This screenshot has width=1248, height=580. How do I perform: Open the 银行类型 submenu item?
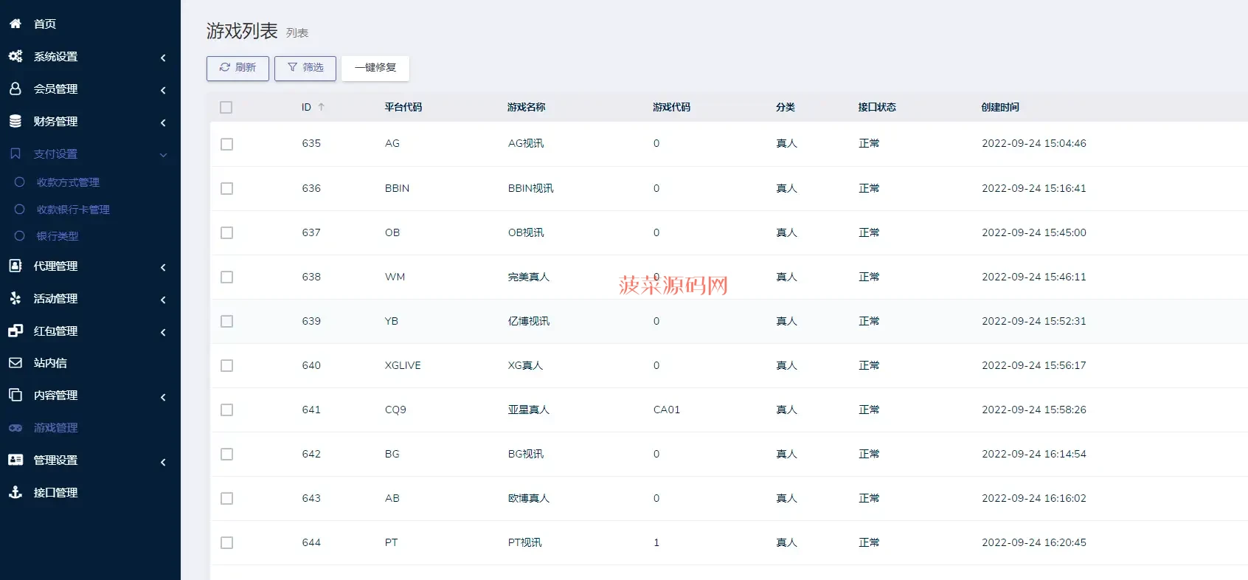[58, 236]
